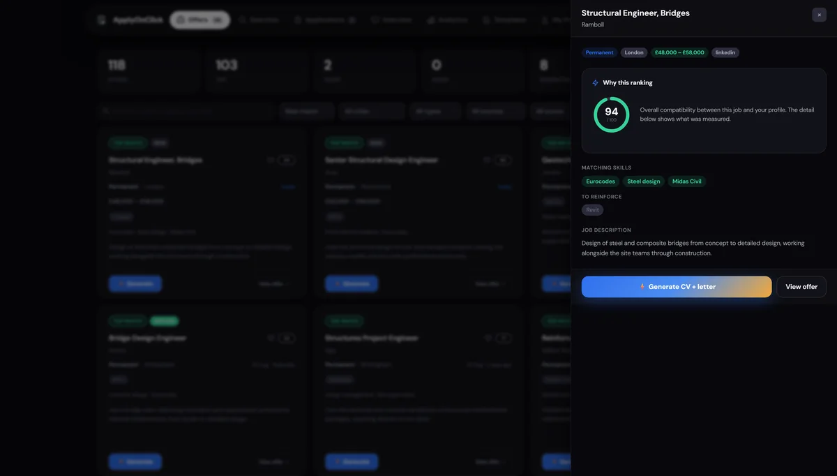Click the Revit skill to reinforce
837x476 pixels.
pos(592,210)
